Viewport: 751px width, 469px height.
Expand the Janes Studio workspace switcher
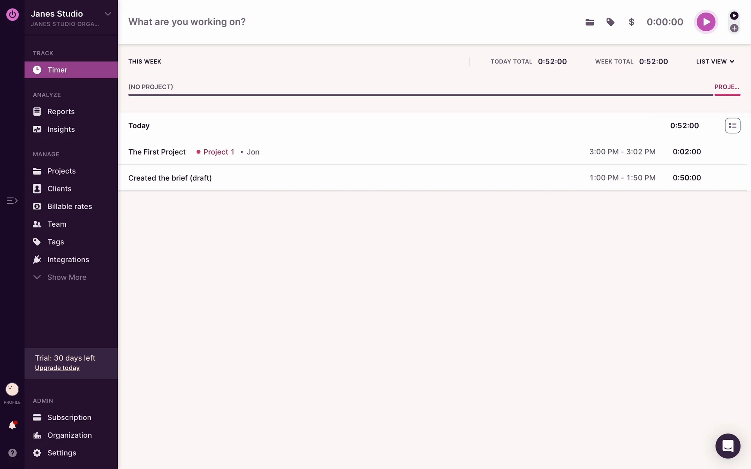pyautogui.click(x=108, y=14)
